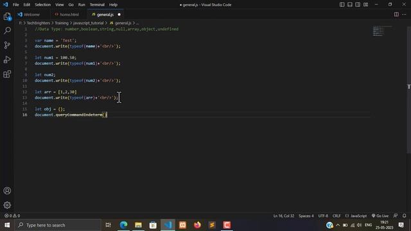Screen dimensions: 411x231
Task: Click the volume icon in system tray
Action: 360,225
